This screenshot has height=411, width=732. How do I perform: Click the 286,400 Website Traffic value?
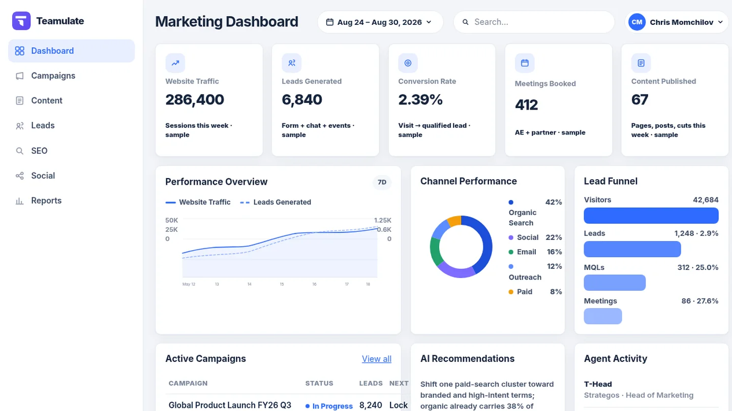[x=195, y=99]
